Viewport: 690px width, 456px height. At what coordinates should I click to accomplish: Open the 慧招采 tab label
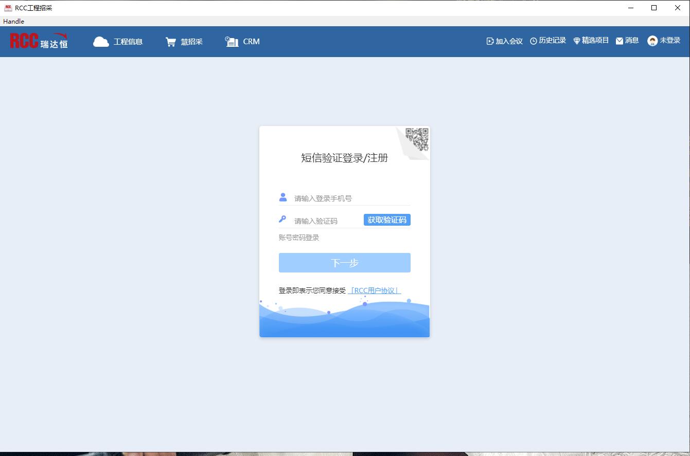191,42
